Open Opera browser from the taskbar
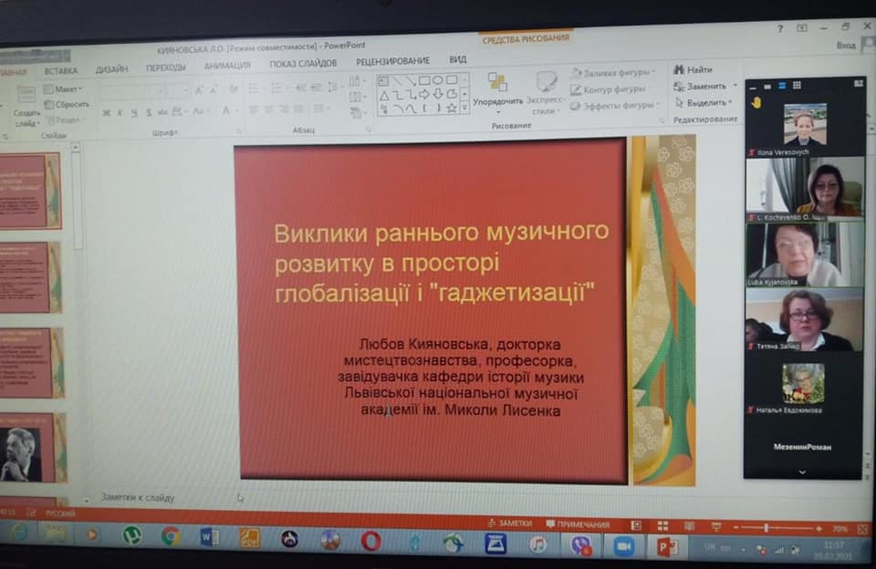The image size is (876, 569). point(370,541)
